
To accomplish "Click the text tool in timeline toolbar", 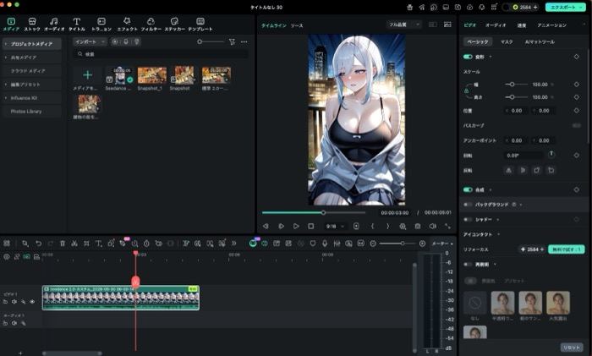I will [x=99, y=244].
